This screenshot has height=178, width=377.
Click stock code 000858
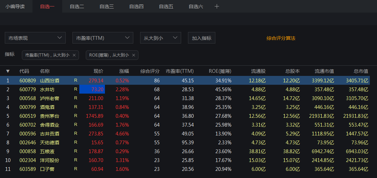[28, 151]
